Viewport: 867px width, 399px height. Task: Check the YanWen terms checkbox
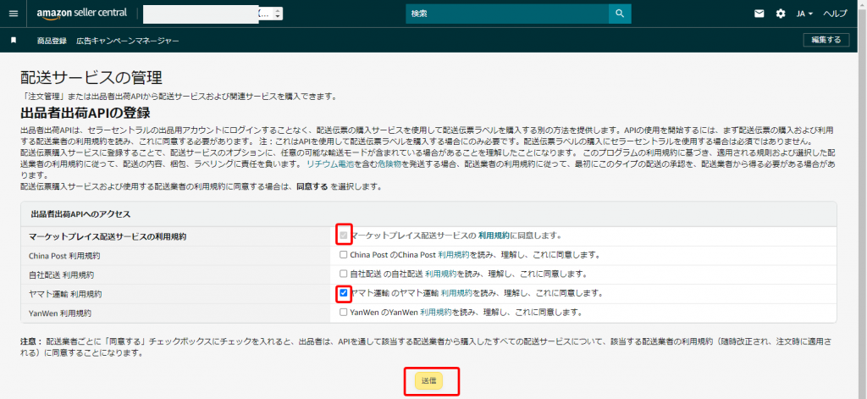pos(343,313)
